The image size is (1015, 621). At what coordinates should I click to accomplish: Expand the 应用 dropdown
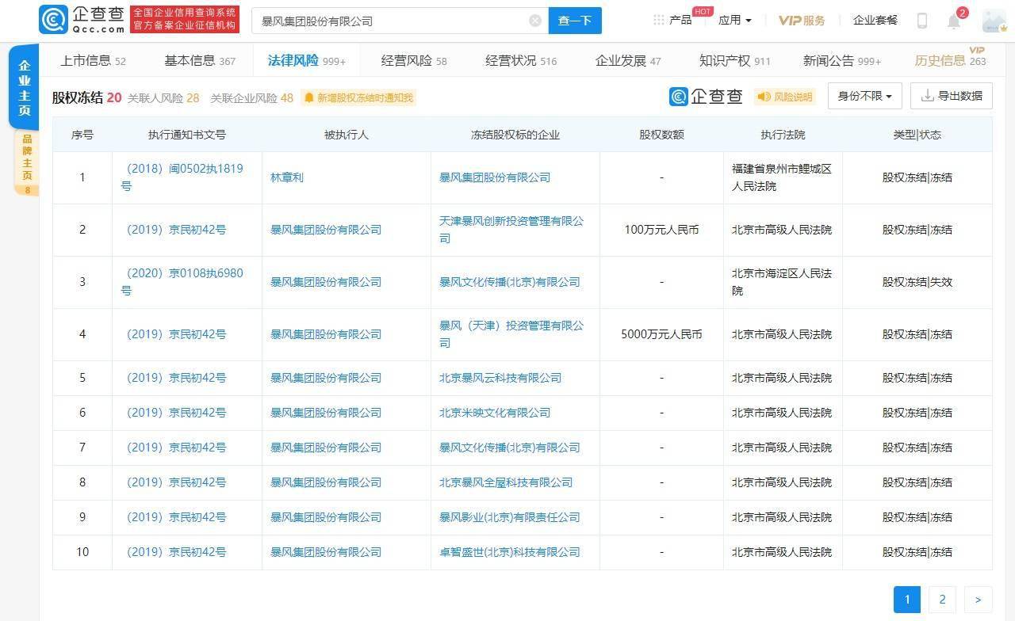point(734,20)
